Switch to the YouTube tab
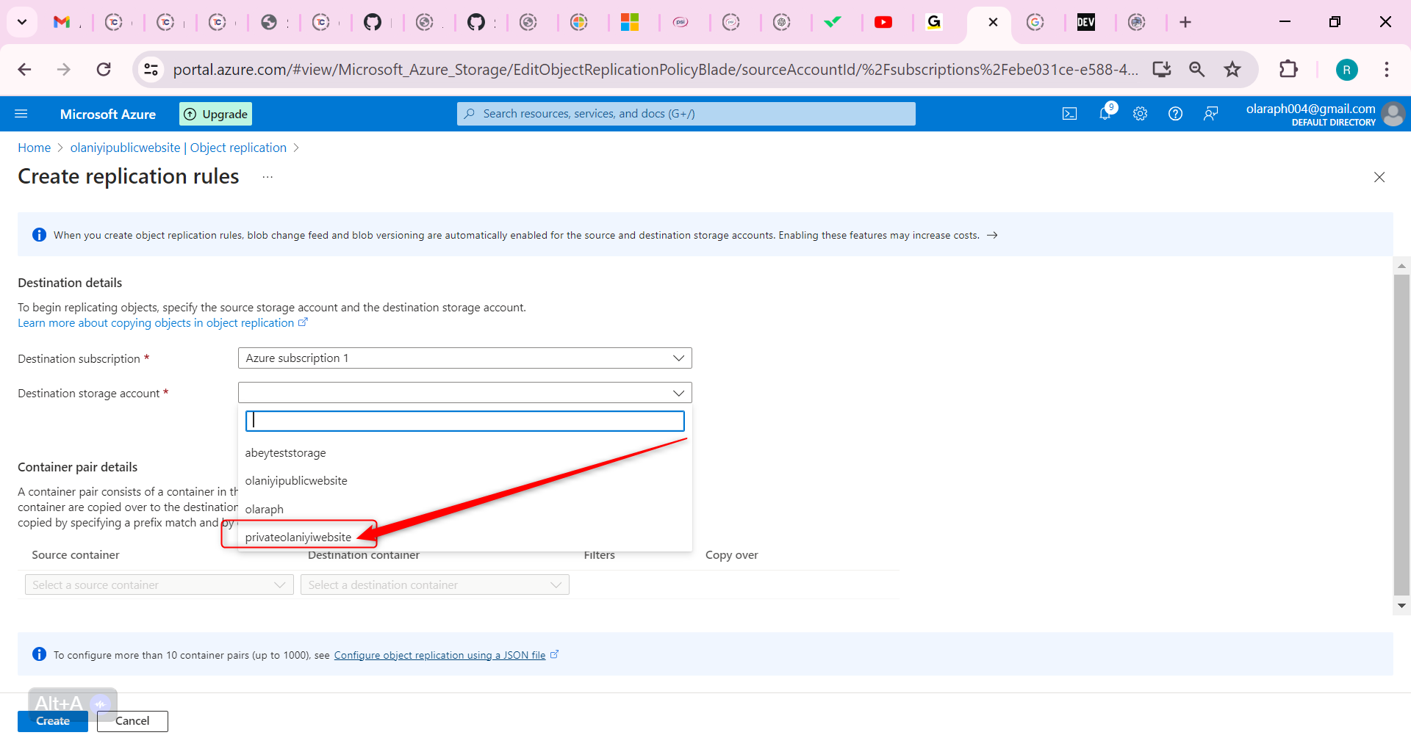This screenshot has width=1411, height=749. (x=883, y=22)
